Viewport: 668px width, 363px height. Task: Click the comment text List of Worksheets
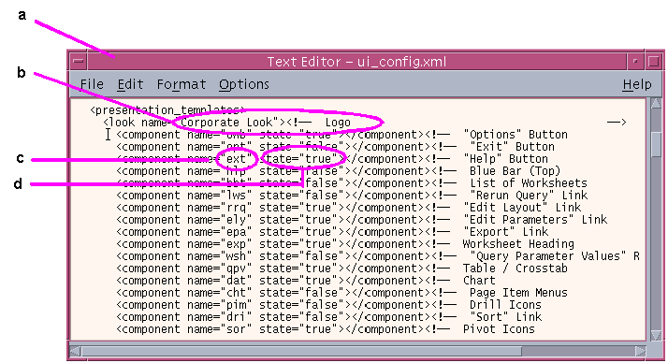(529, 183)
